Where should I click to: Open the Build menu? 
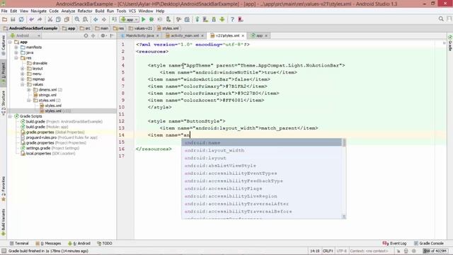click(100, 11)
